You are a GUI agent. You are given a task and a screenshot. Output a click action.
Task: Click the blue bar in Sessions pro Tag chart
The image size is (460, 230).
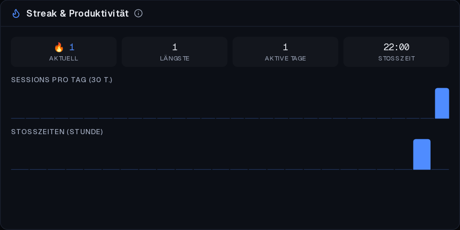[x=442, y=103]
